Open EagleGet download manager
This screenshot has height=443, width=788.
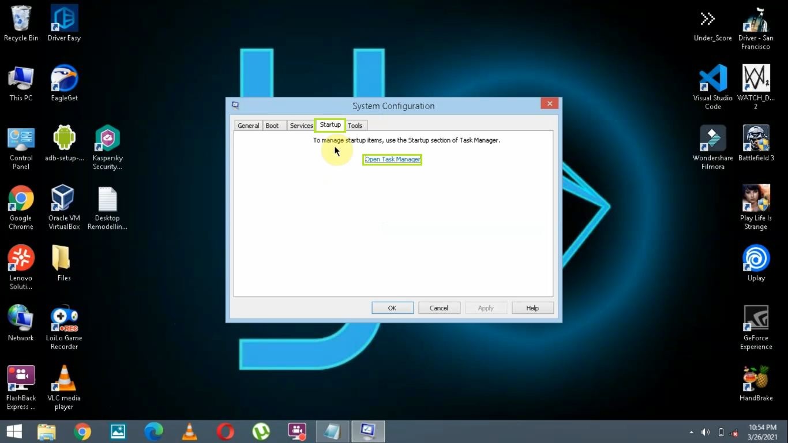pos(63,76)
